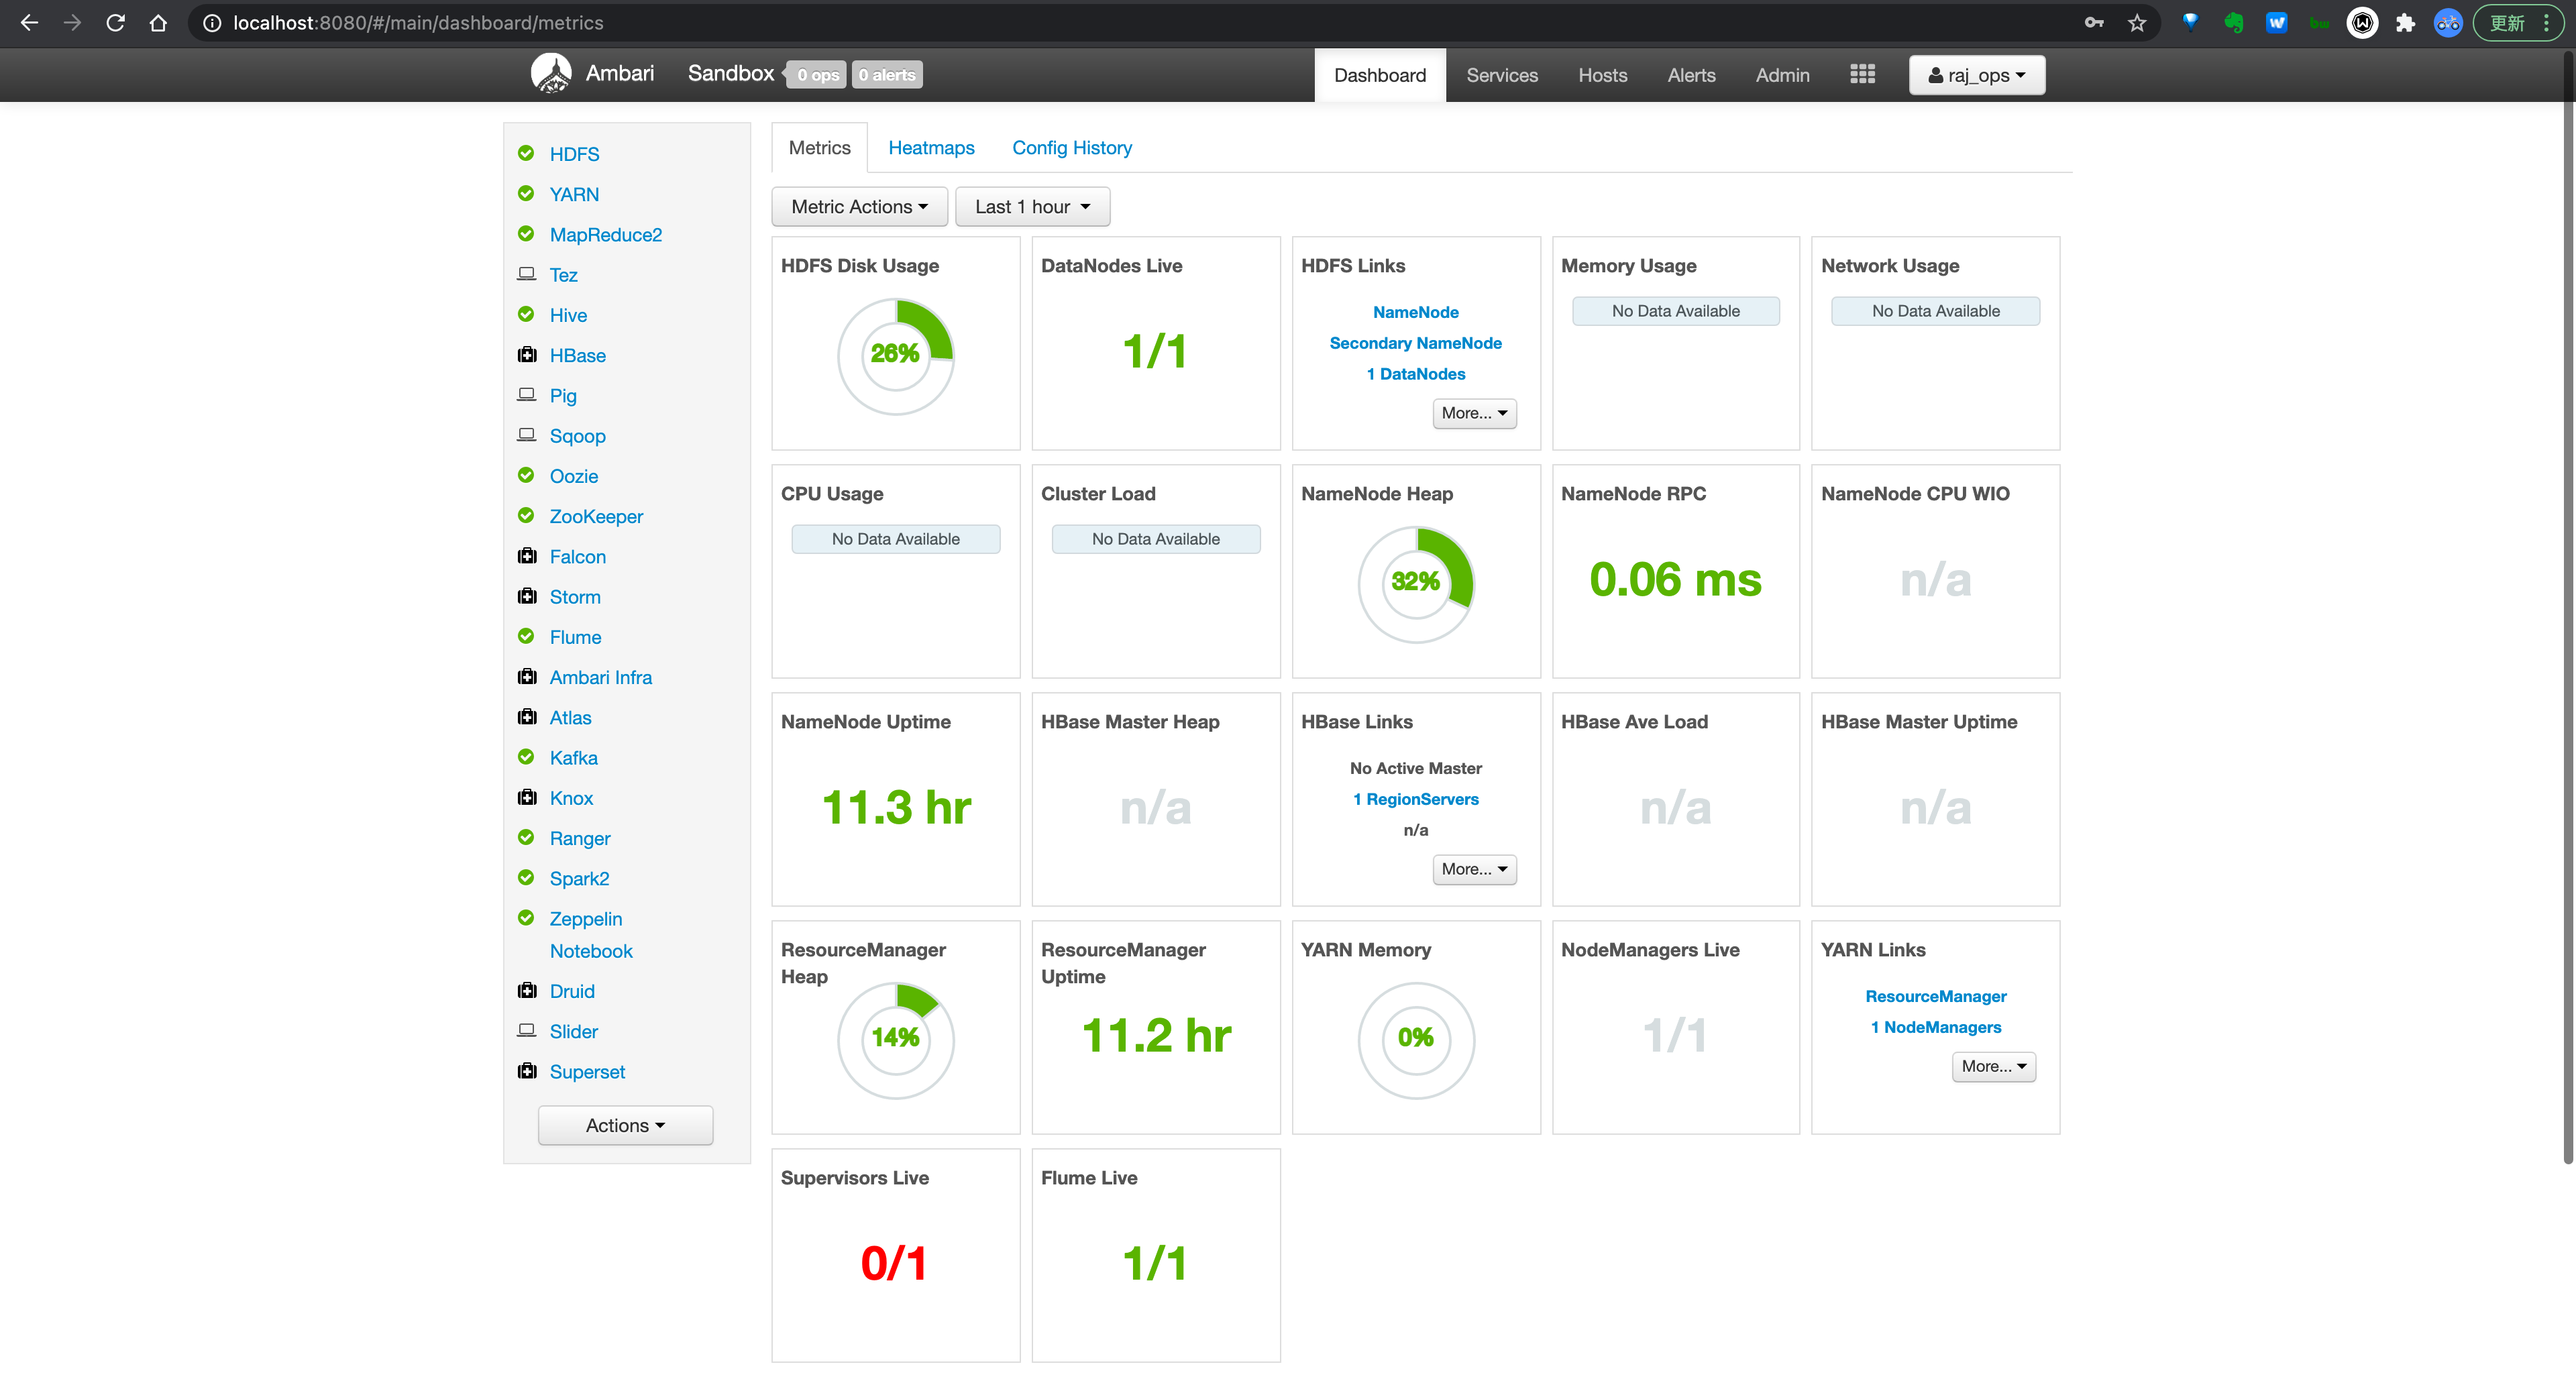Switch to the Dashboard tab
The height and width of the screenshot is (1391, 2576).
(1380, 75)
